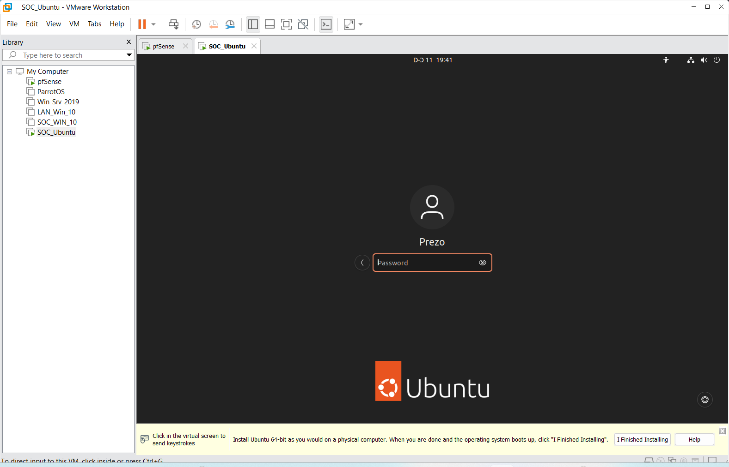Click the keyboard icon in the hint bar

pyautogui.click(x=145, y=439)
